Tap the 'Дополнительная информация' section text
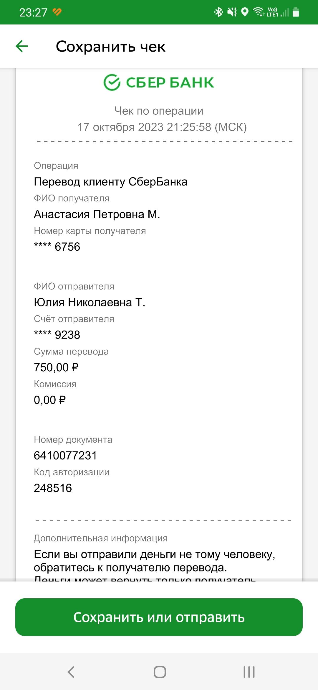Image resolution: width=318 pixels, height=690 pixels. click(x=101, y=538)
